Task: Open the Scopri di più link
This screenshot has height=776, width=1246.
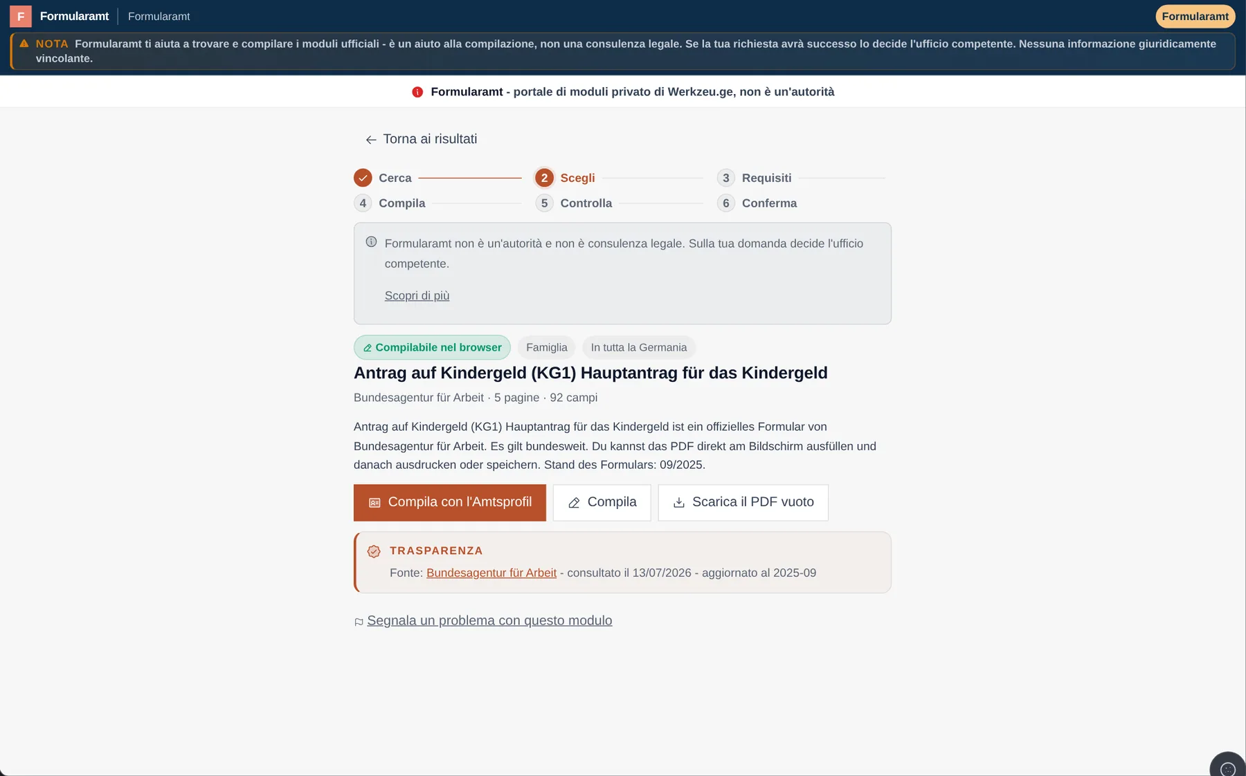Action: [417, 295]
